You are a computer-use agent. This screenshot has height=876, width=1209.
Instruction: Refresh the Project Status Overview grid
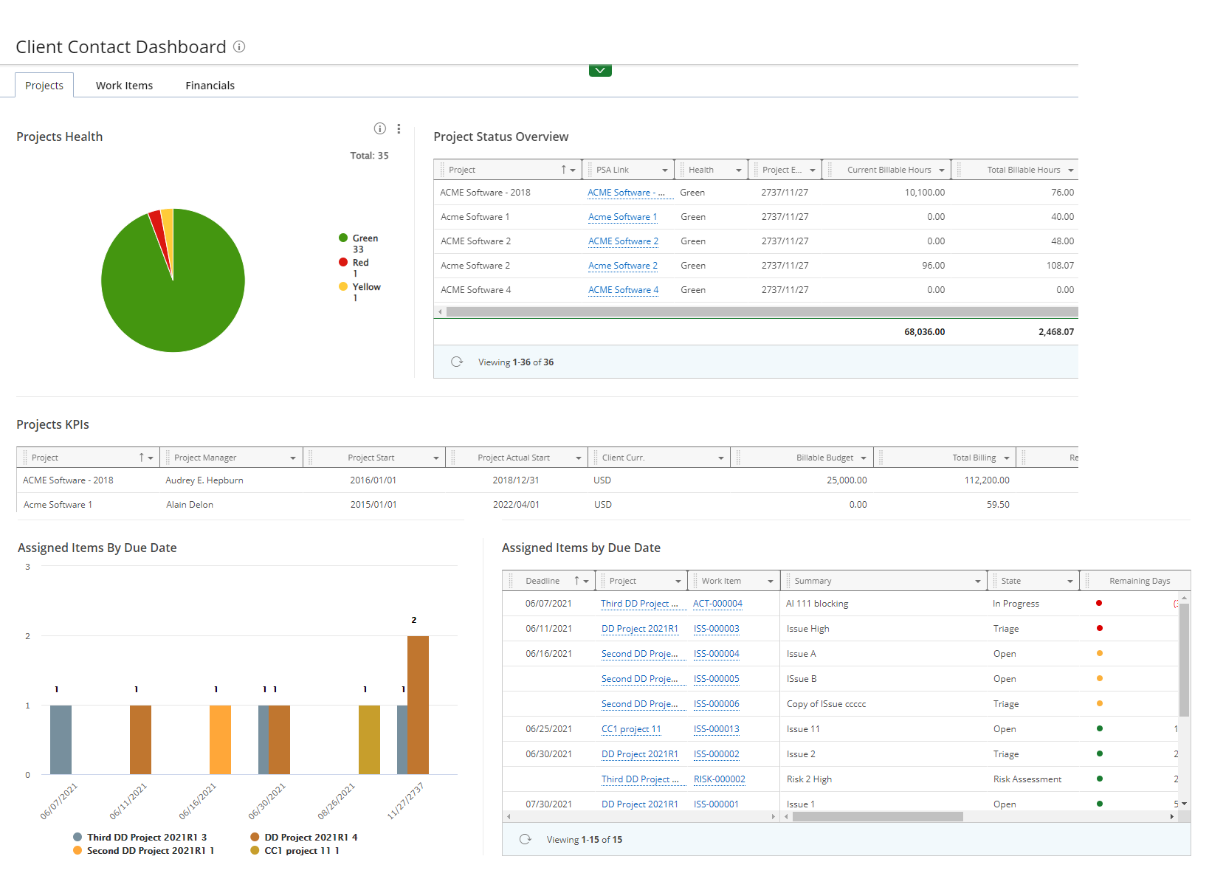(457, 362)
